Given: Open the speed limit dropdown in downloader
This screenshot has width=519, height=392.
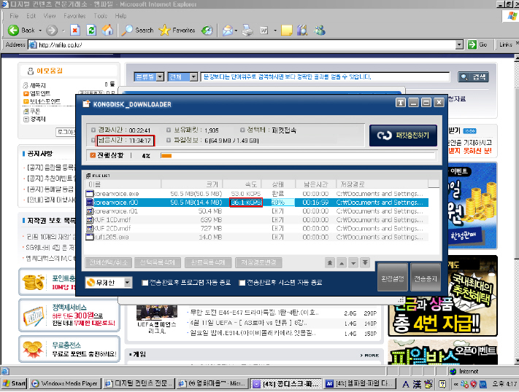Looking at the screenshot, I should [128, 283].
